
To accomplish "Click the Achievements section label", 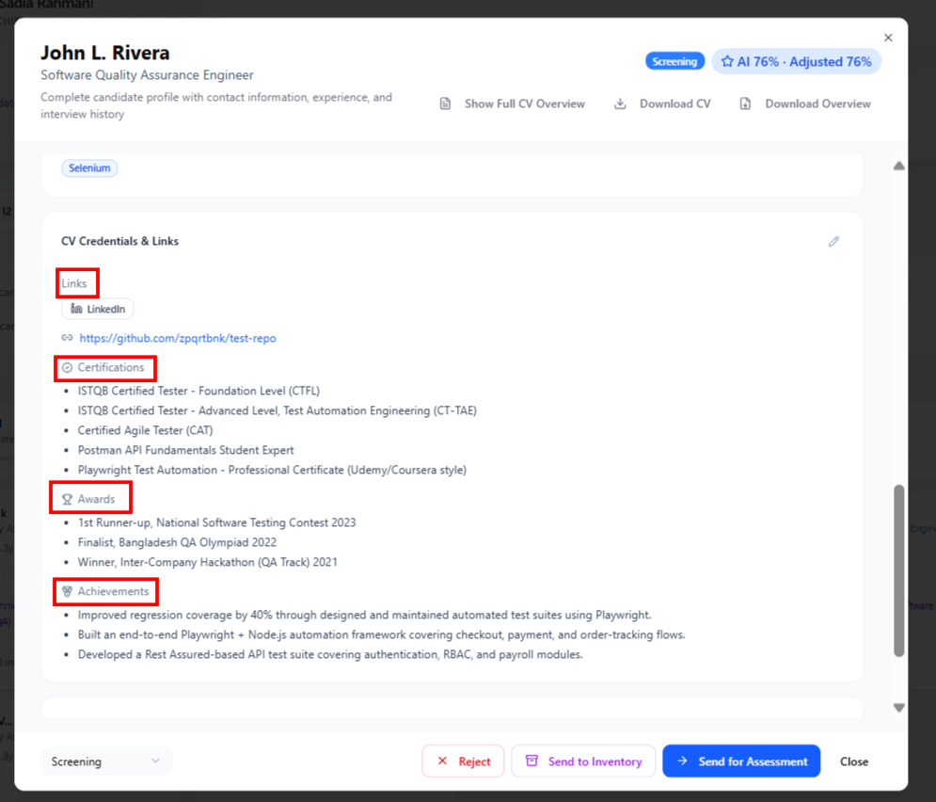I will pos(113,591).
